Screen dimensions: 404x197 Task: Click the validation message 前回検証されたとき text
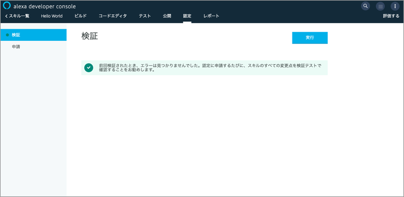210,68
